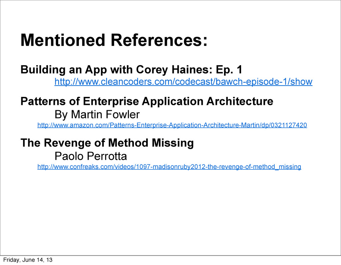This screenshot has height=265, width=341.
Task: Click 'Patterns of Enterprise Application Architecture' title
Action: pos(147,101)
